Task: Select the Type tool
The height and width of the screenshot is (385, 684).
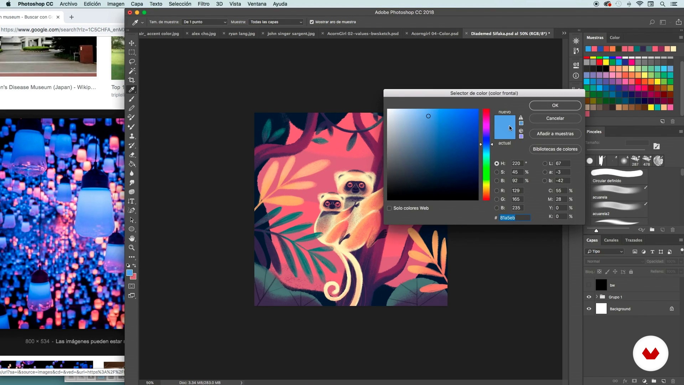Action: (132, 201)
